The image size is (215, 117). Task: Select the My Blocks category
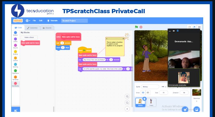pos(15,84)
